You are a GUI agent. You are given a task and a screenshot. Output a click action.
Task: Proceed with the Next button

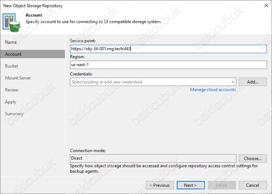190,185
